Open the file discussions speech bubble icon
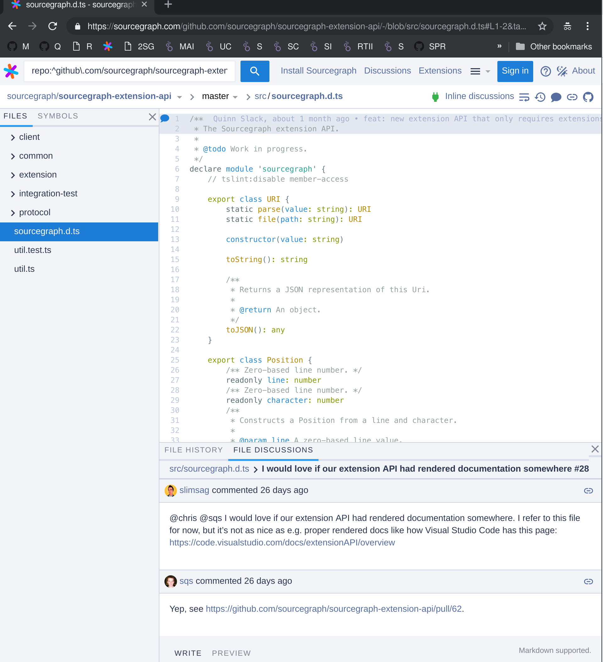 [556, 97]
